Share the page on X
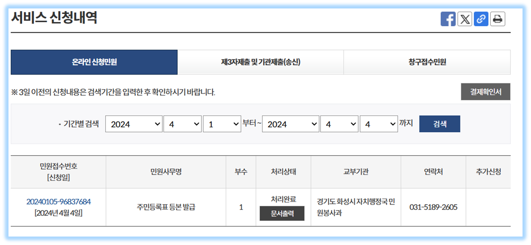This screenshot has height=245, width=531. [x=465, y=19]
